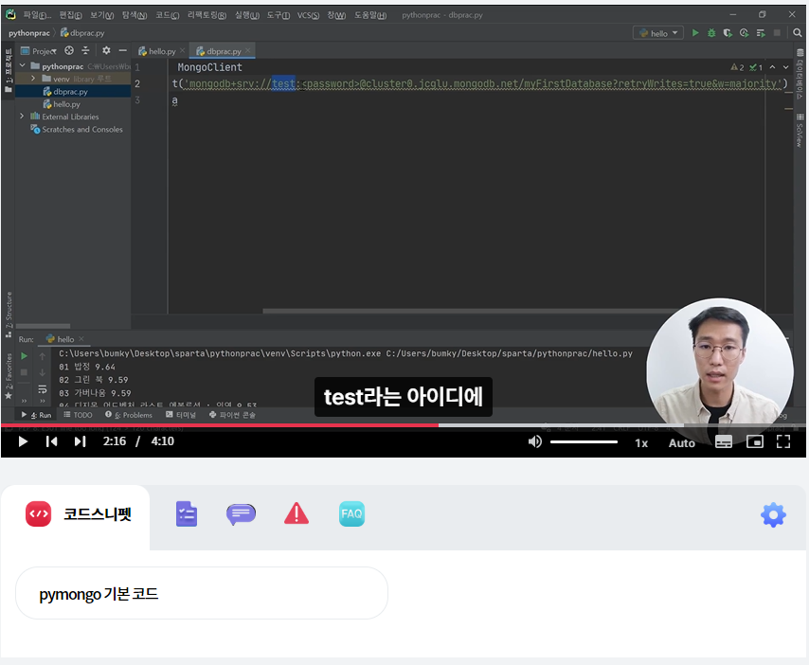Click the profiler run icon in toolbar
The image size is (809, 665).
pos(744,33)
